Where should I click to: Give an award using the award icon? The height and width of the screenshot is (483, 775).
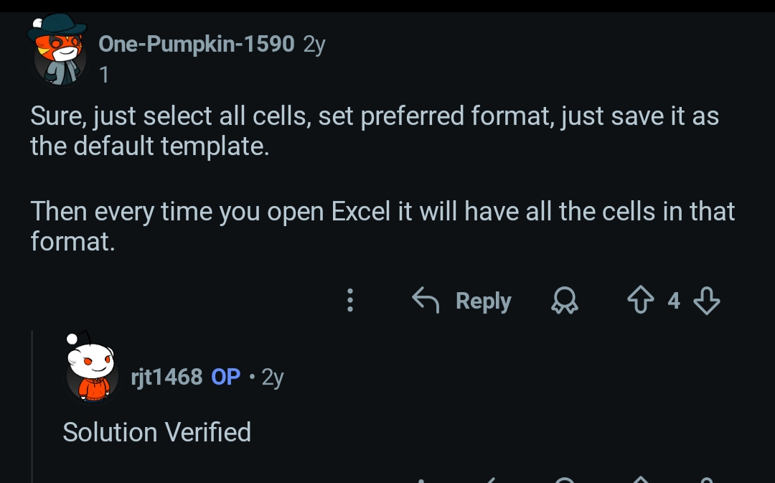click(x=564, y=301)
